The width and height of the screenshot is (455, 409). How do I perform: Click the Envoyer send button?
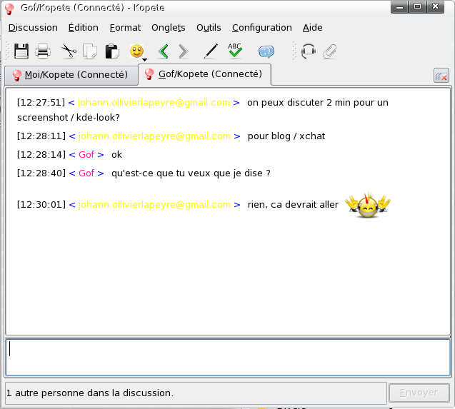tap(419, 393)
